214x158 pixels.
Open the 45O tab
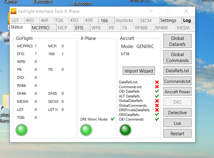(76, 20)
